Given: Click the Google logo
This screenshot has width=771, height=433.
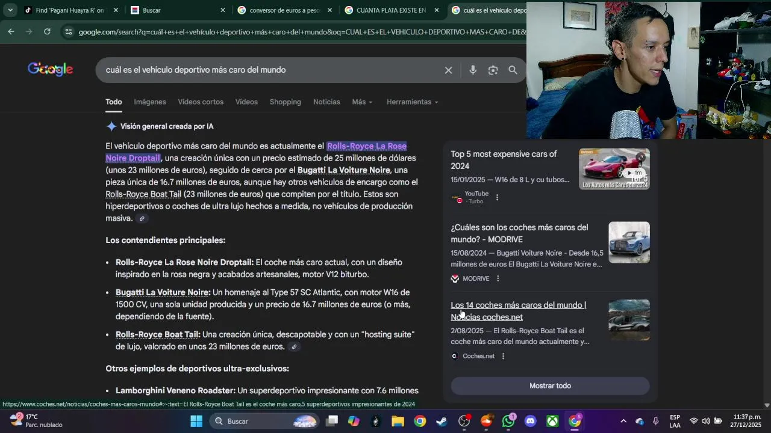Looking at the screenshot, I should click(50, 69).
